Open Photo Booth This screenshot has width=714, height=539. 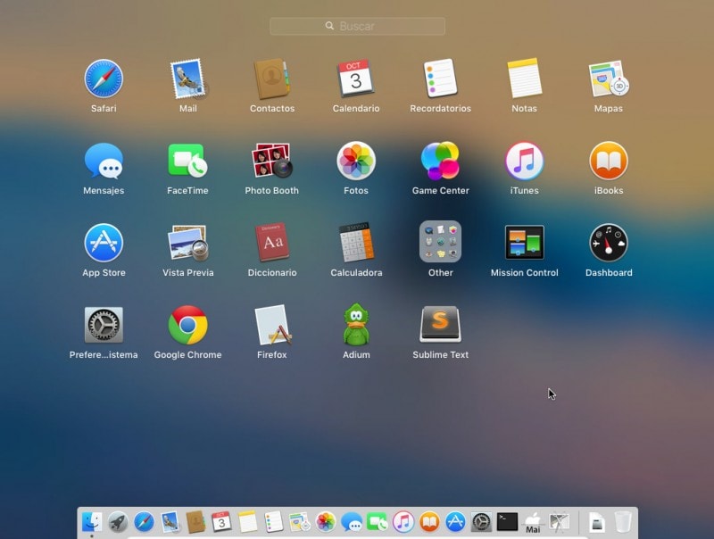271,166
